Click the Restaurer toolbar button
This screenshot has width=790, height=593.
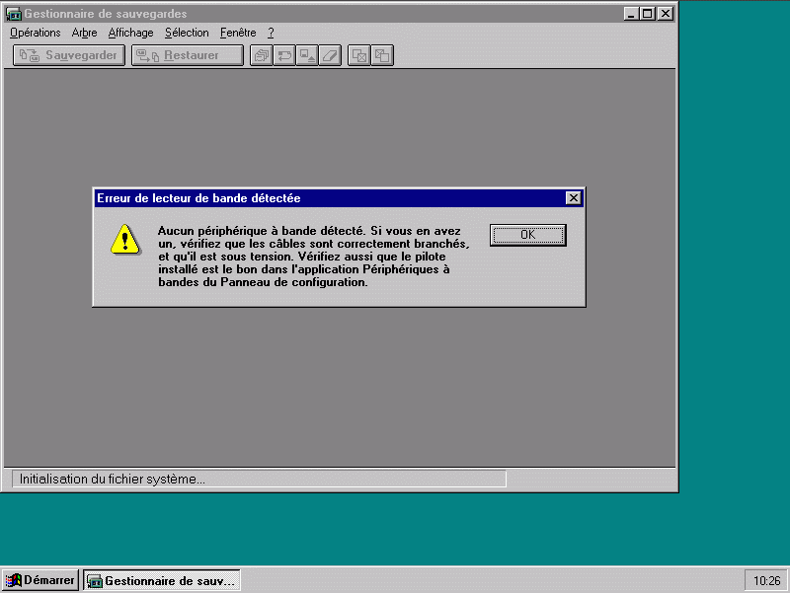[x=188, y=55]
